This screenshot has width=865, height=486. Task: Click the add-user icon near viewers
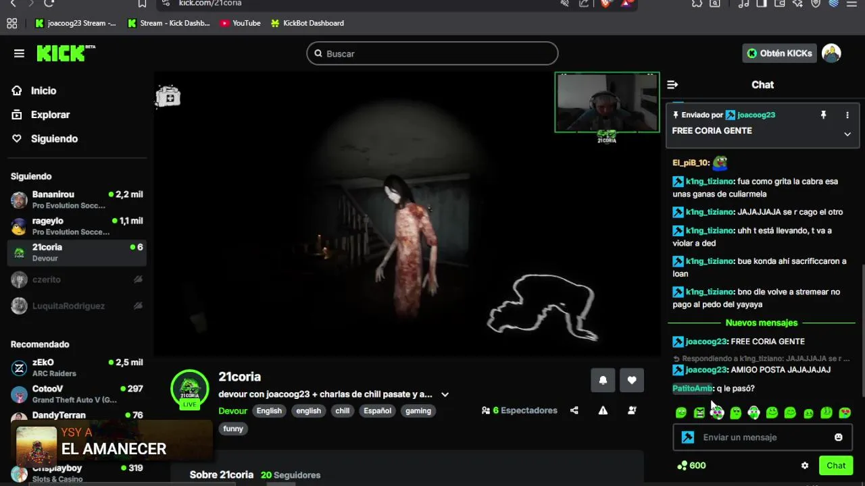[632, 410]
